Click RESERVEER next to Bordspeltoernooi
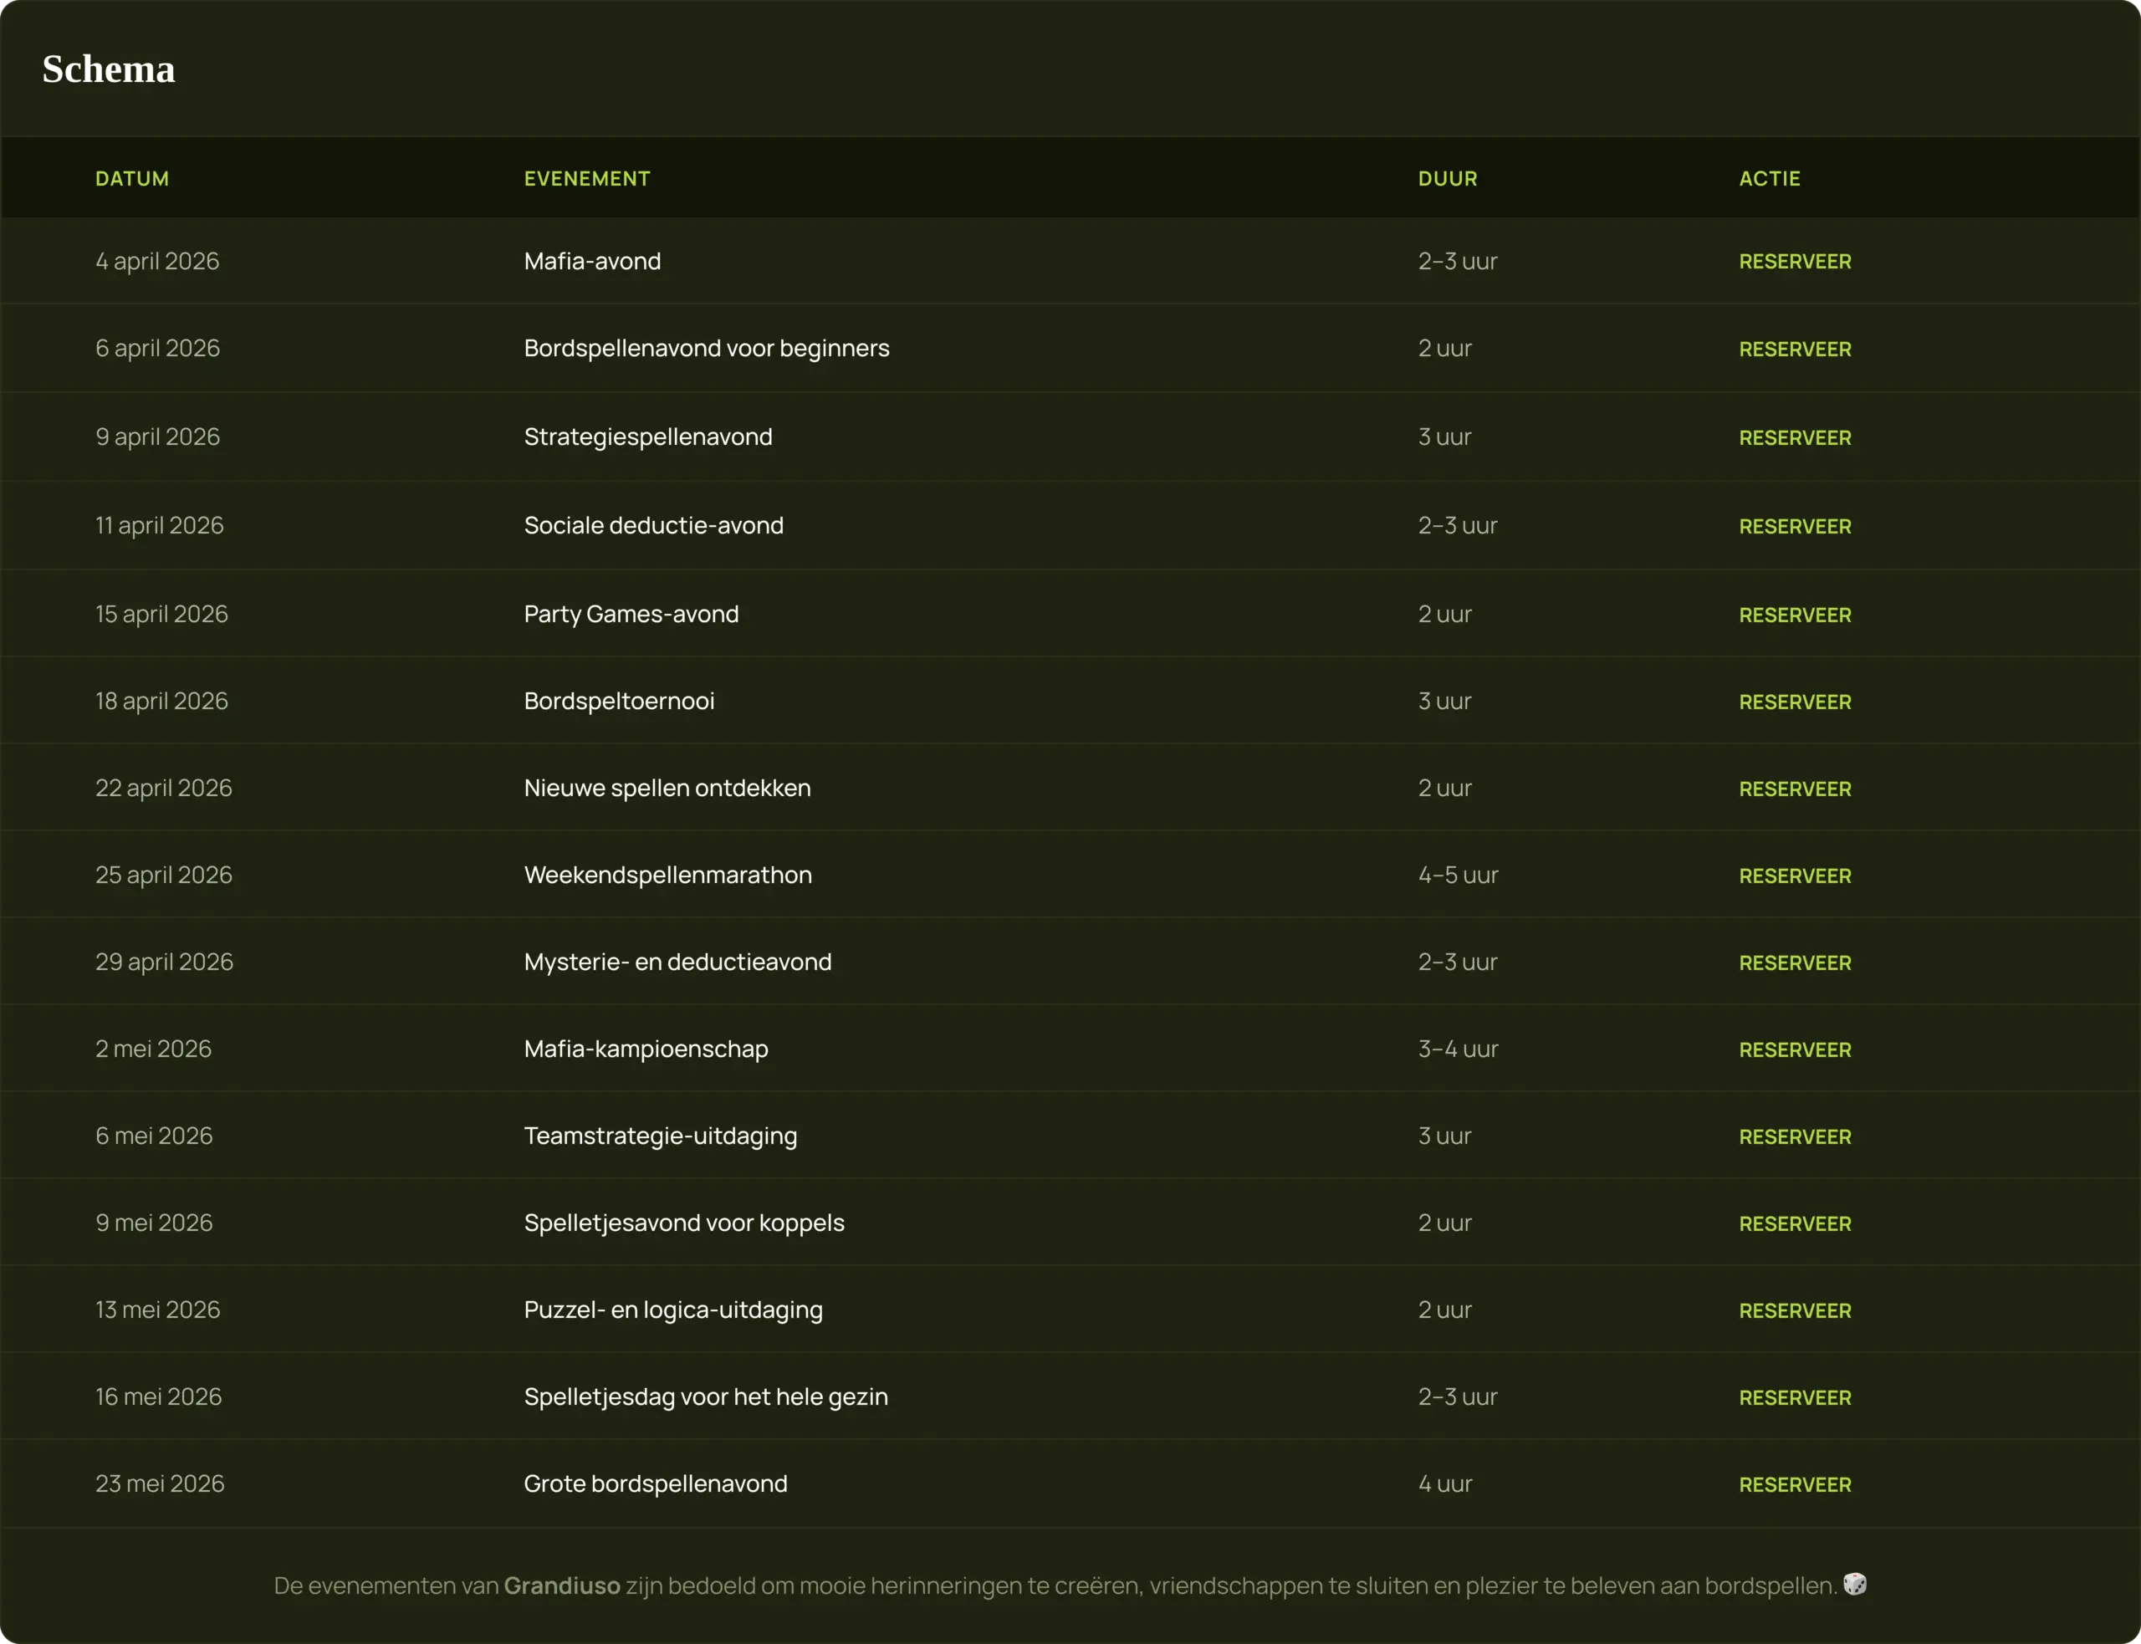Image resolution: width=2141 pixels, height=1644 pixels. [1795, 702]
